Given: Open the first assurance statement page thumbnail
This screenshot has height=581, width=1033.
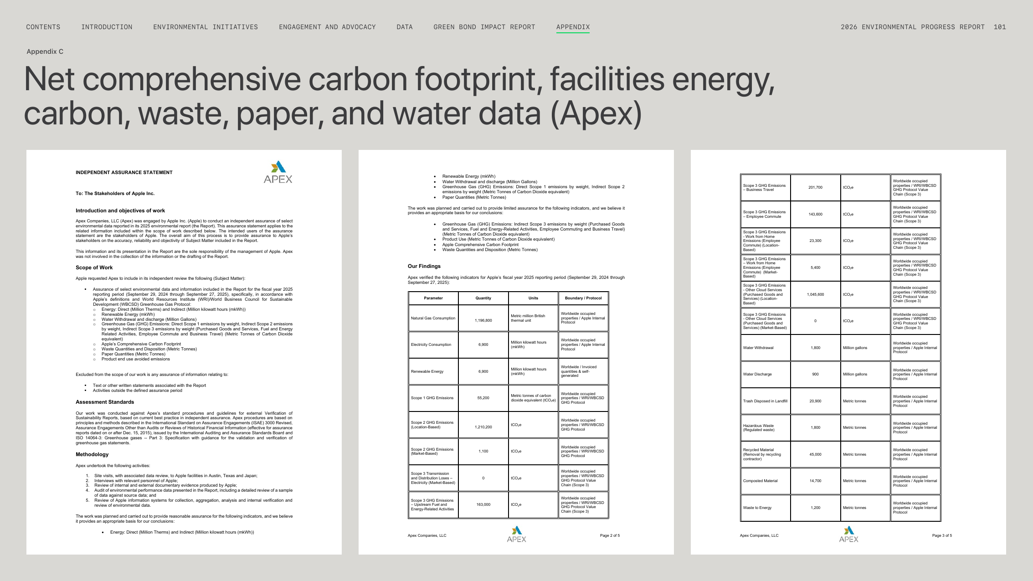Looking at the screenshot, I should [184, 352].
